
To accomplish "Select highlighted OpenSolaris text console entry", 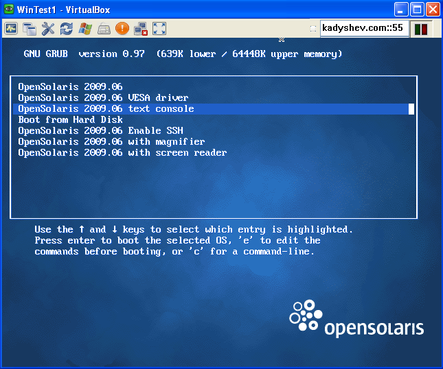I will 106,109.
